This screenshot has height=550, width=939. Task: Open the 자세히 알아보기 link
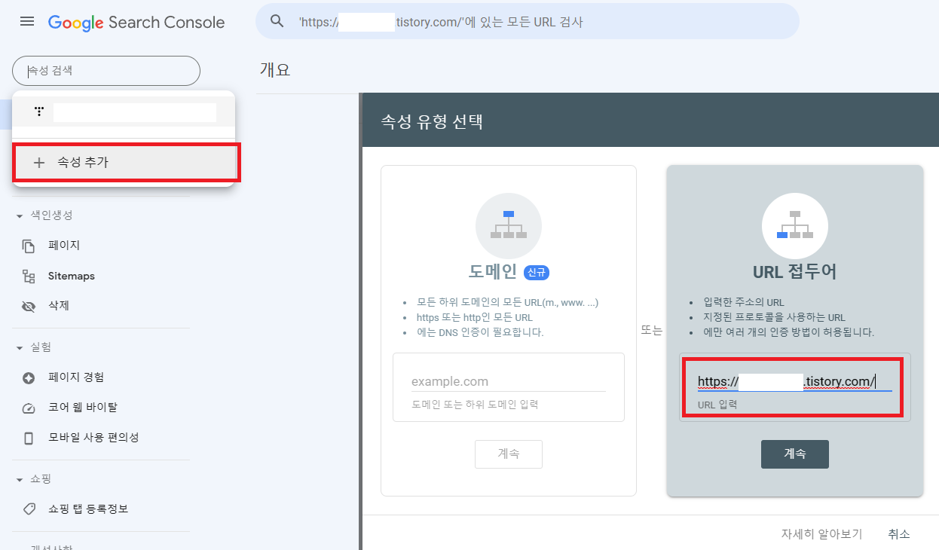[x=821, y=533]
